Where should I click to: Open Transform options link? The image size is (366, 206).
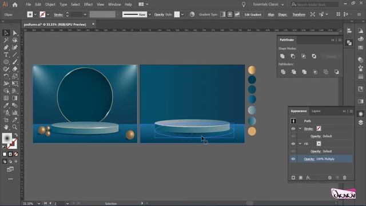pos(299,14)
